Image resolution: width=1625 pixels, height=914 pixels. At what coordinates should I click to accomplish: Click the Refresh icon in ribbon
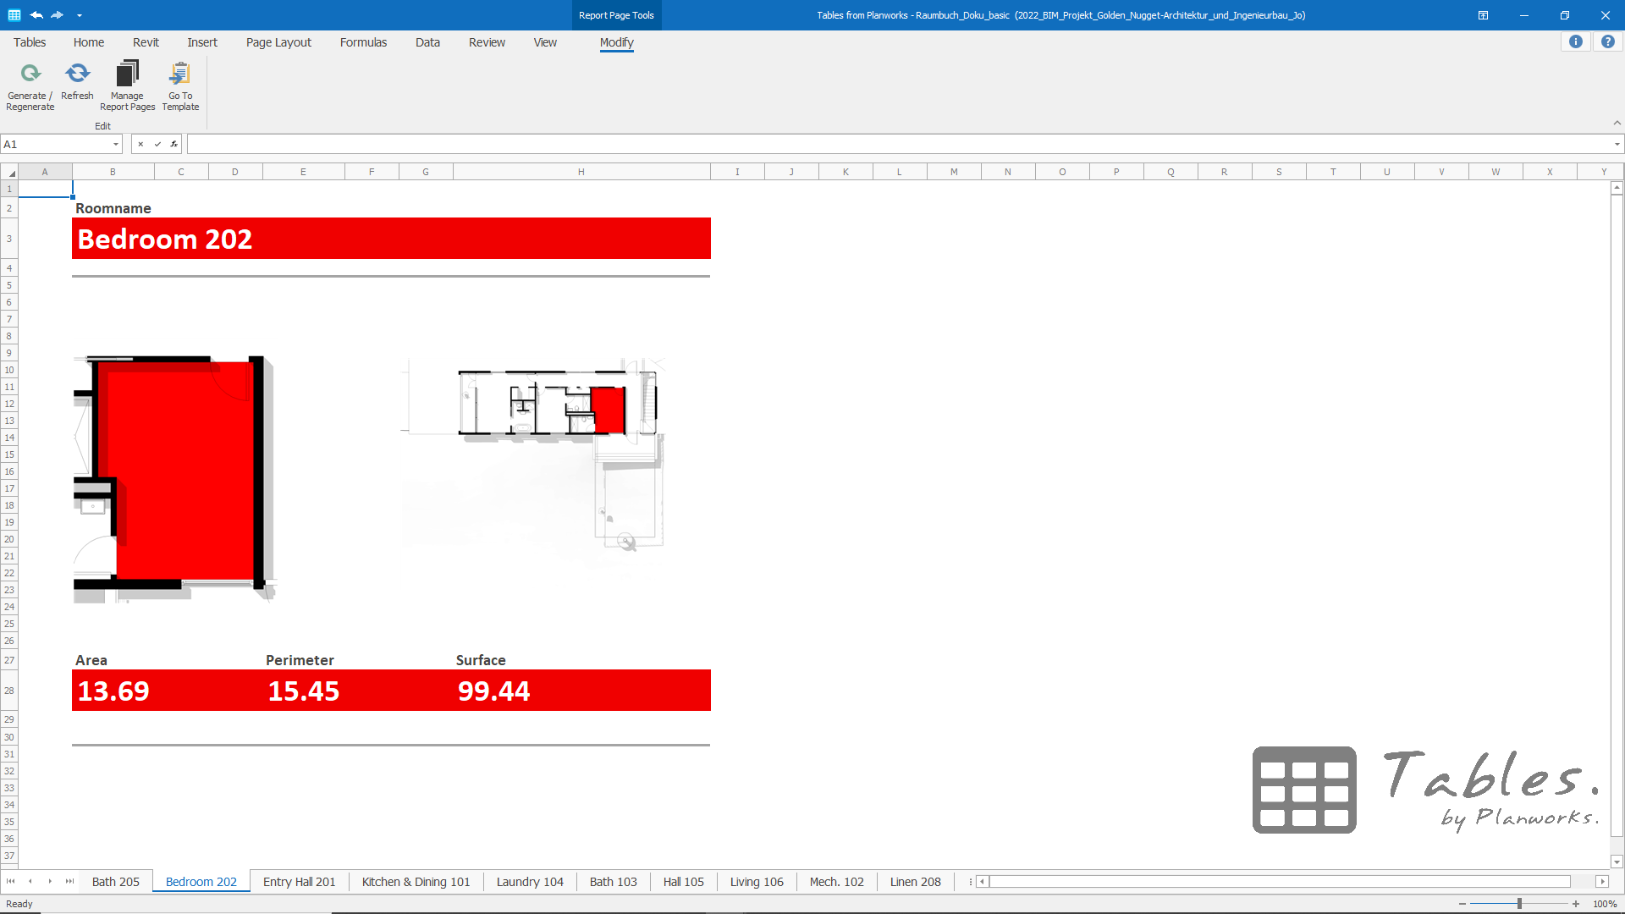pos(77,74)
